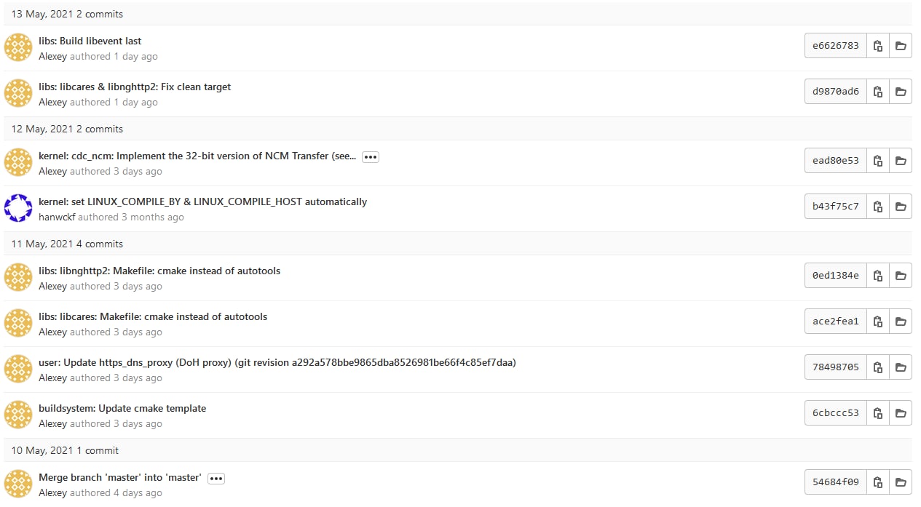Viewport: 921px width, 507px height.
Task: Copy the 0ed1384e commit hash
Action: pyautogui.click(x=878, y=276)
